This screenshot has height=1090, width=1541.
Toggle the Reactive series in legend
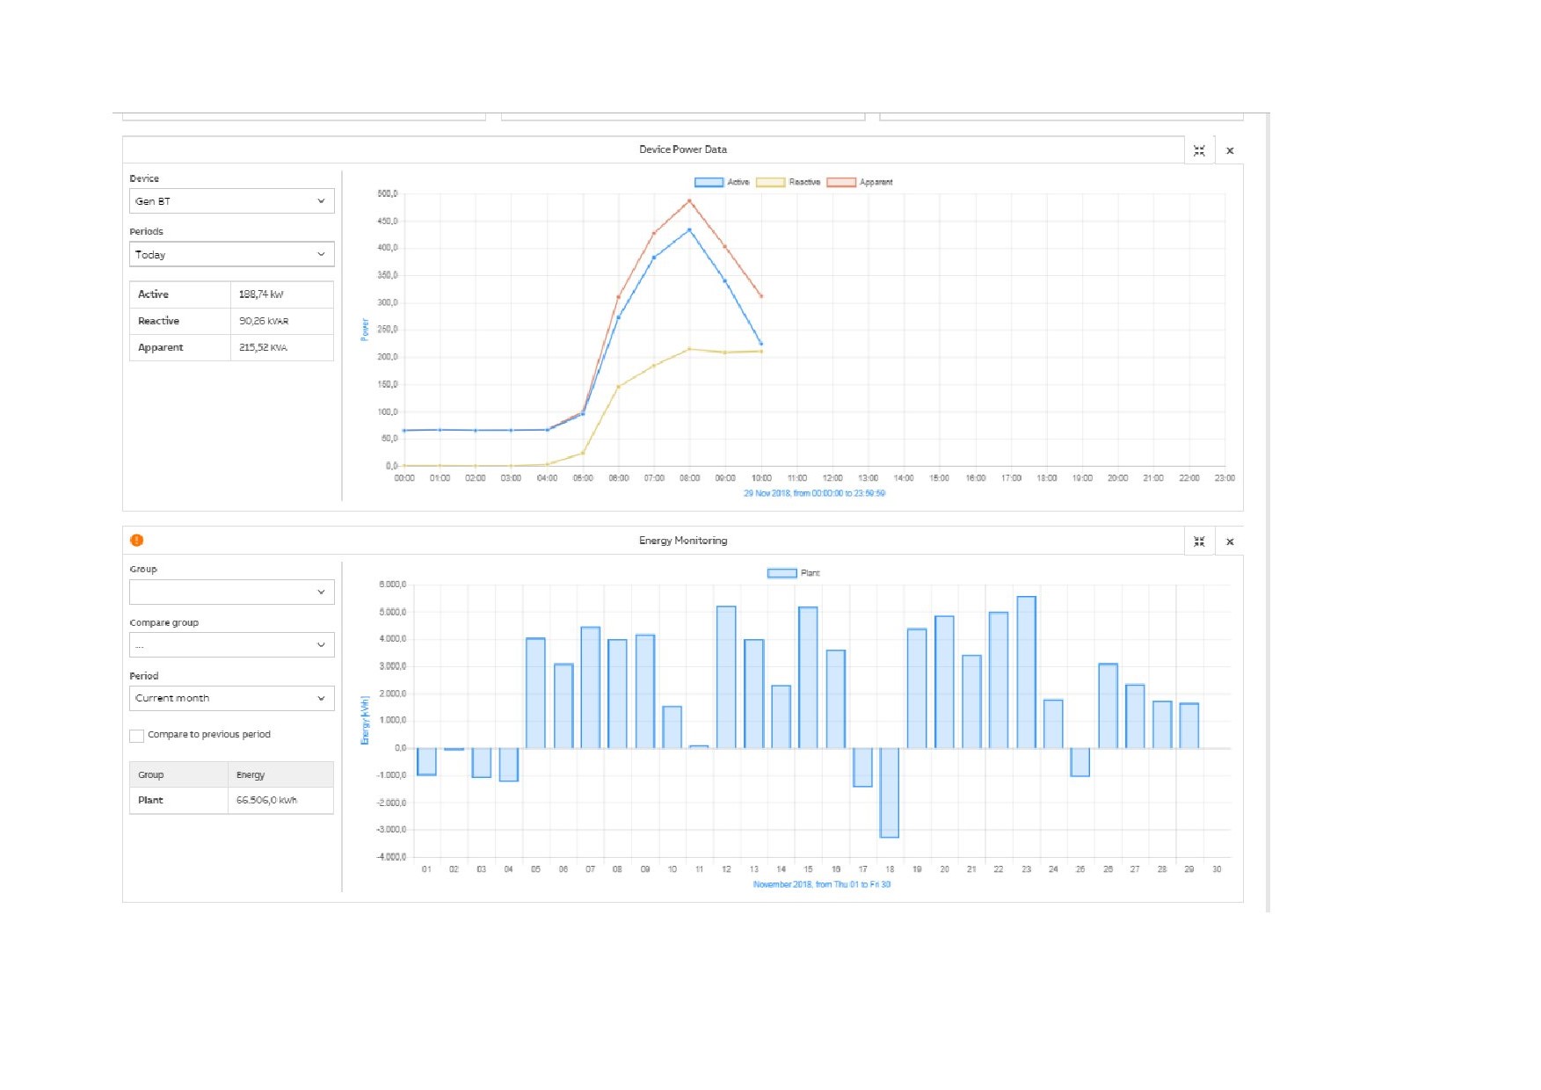click(789, 182)
